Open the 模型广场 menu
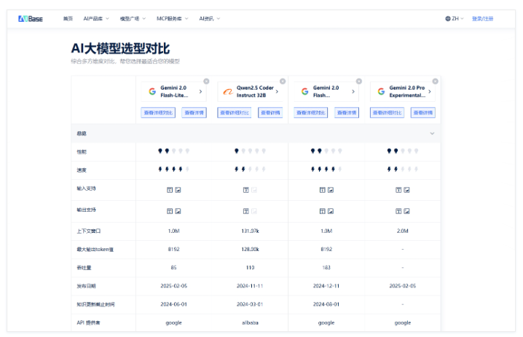Viewport: 523px width, 337px height. click(130, 19)
